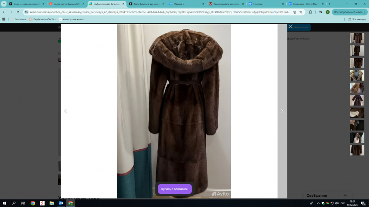The width and height of the screenshot is (369, 207).
Task: Bookmark this page using the star icon
Action: click(x=301, y=12)
